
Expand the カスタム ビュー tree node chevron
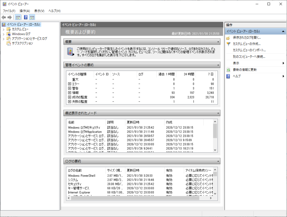tap(4, 29)
